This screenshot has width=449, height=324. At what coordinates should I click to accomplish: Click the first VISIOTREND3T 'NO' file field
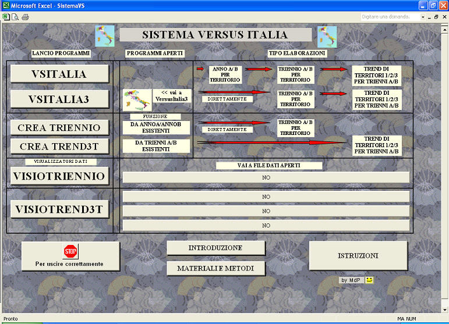pyautogui.click(x=266, y=197)
